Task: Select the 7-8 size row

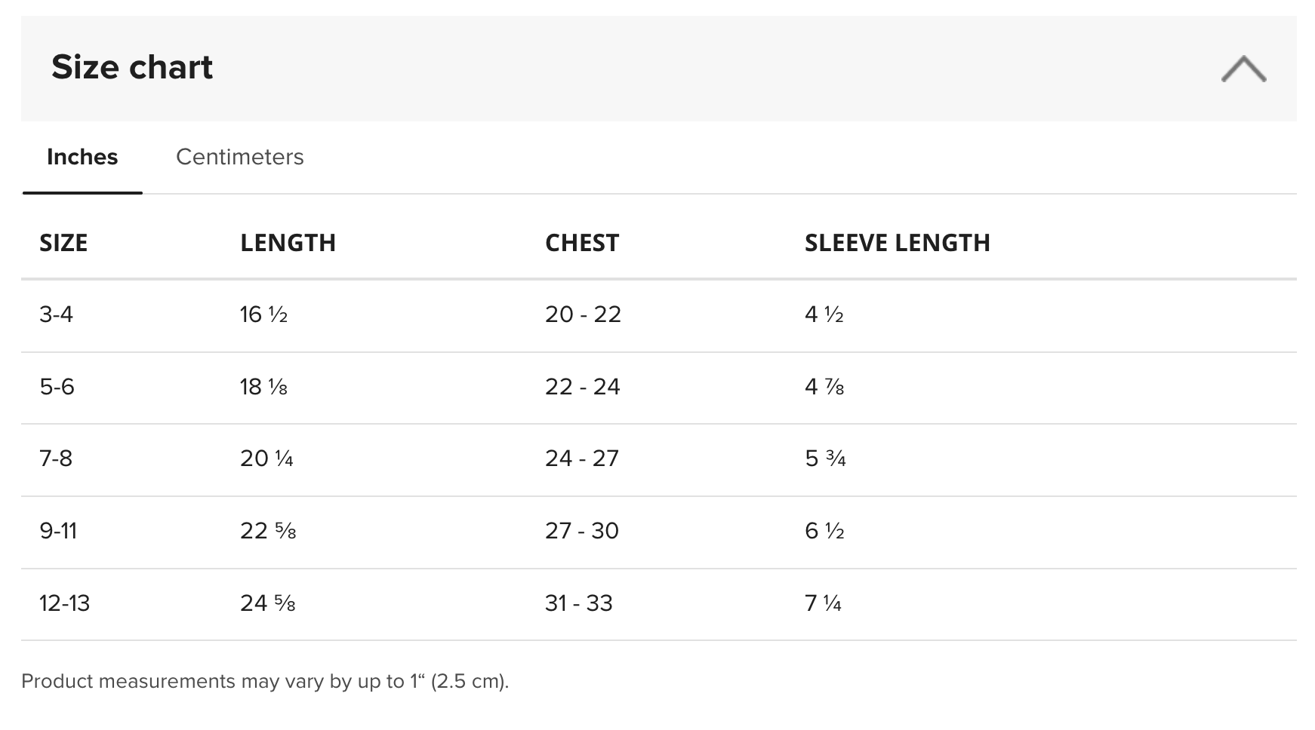Action: [658, 459]
